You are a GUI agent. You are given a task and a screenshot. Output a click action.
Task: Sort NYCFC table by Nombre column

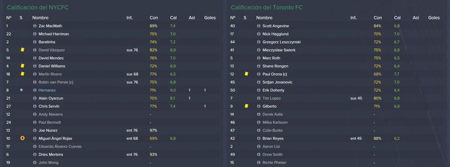[x=40, y=17]
